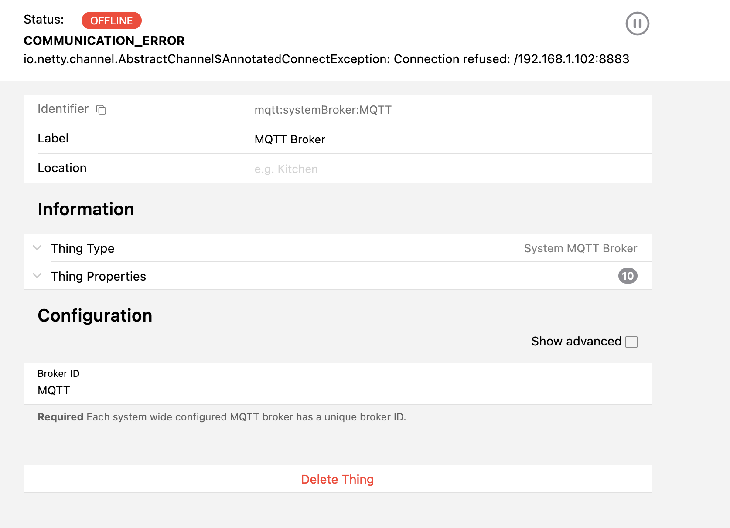Viewport: 730px width, 528px height.
Task: Expand the Thing Type chevron
Action: 38,248
